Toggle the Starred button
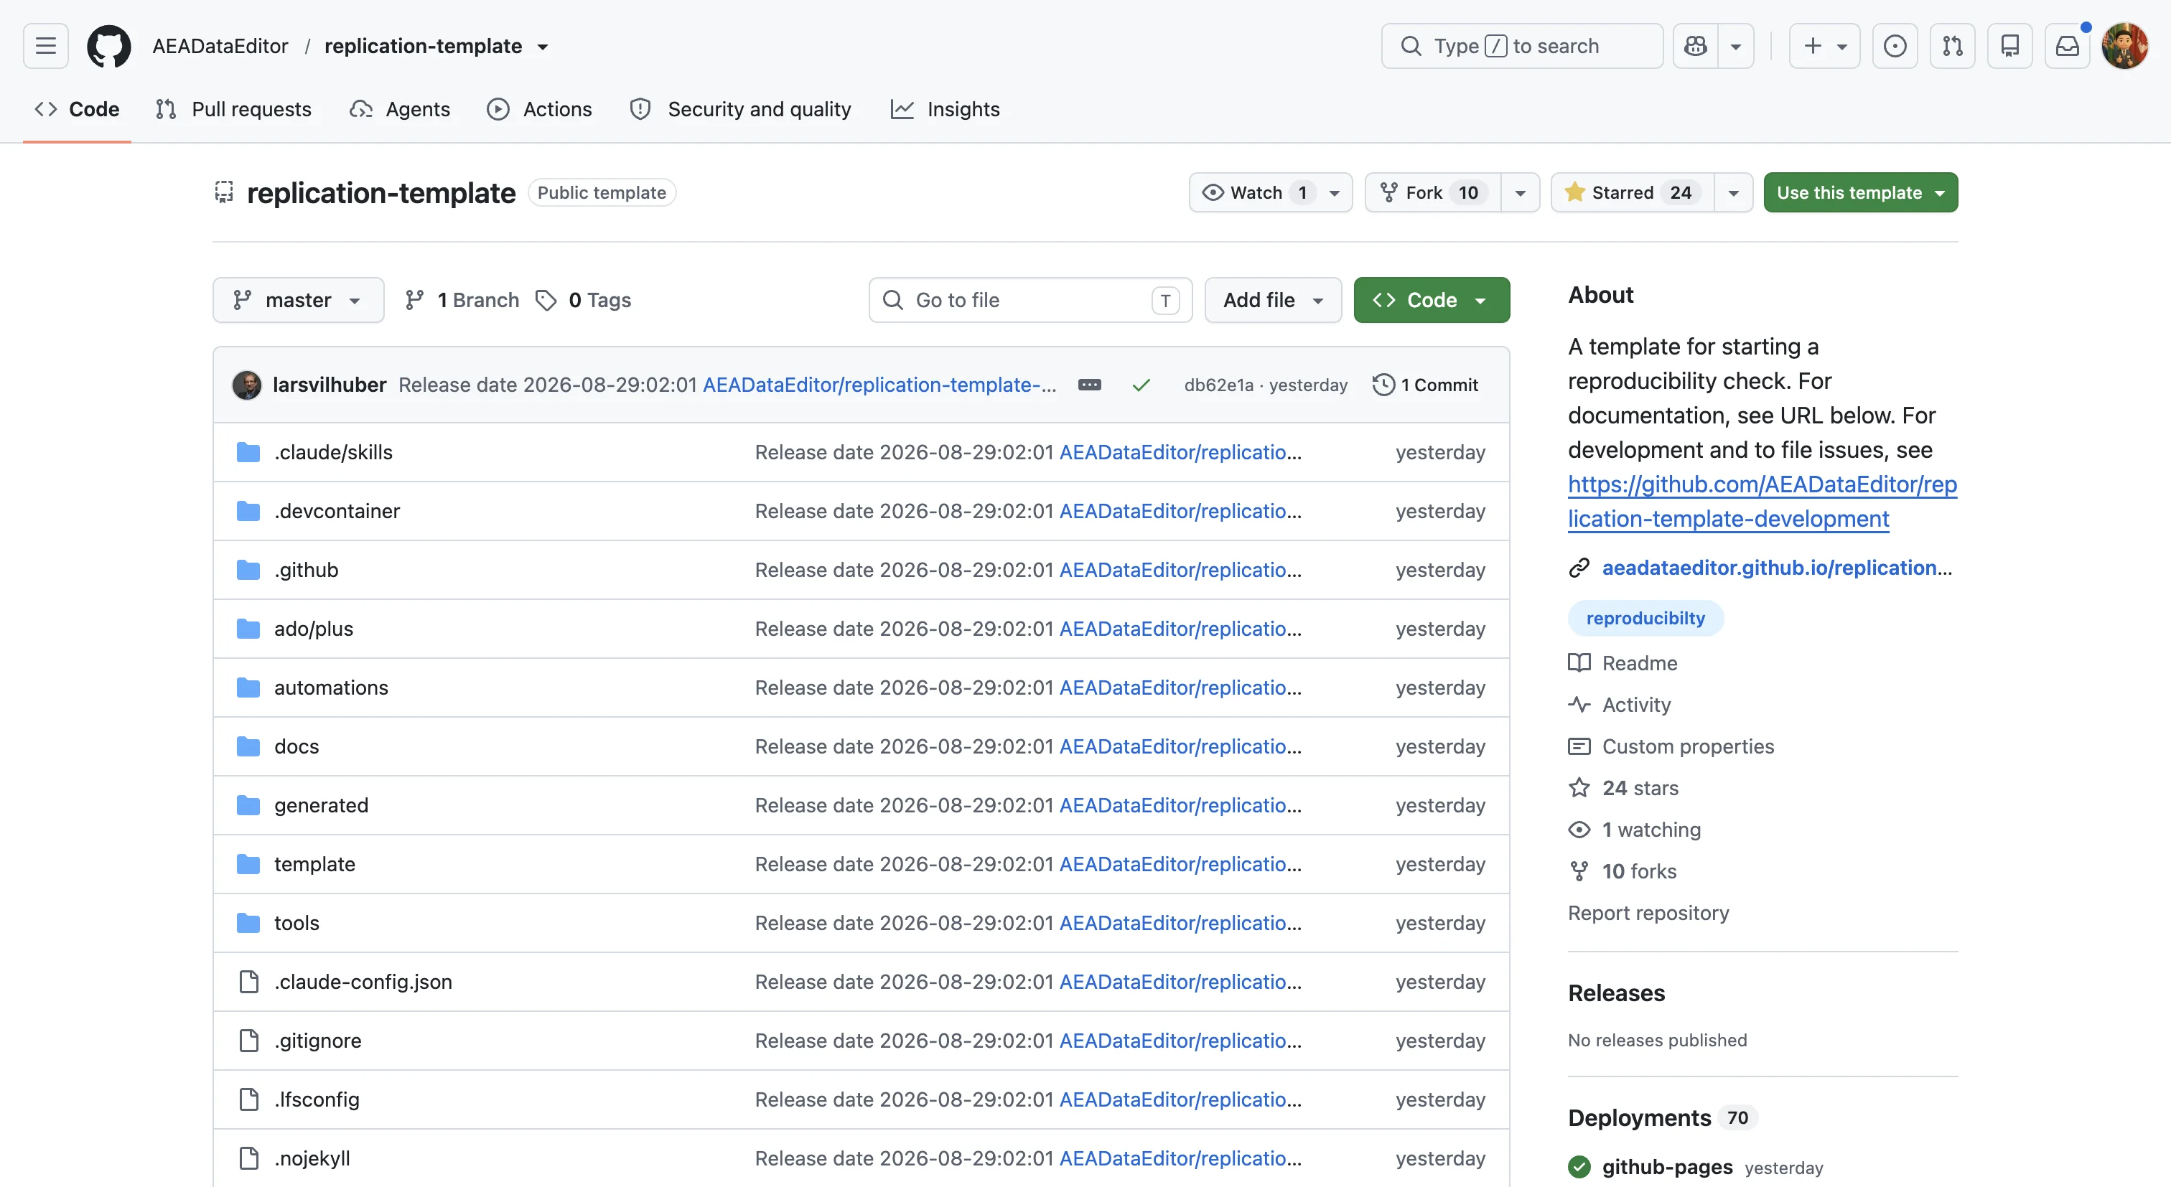This screenshot has height=1187, width=2171. click(x=1632, y=193)
